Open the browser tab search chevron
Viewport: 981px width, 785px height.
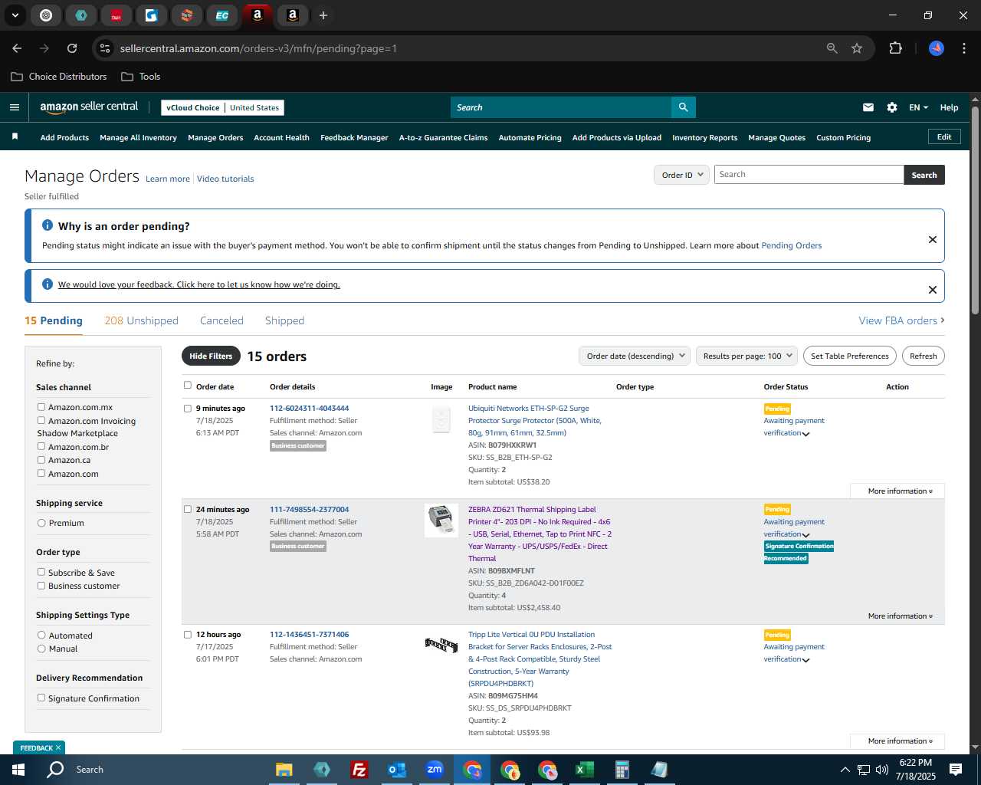click(15, 15)
